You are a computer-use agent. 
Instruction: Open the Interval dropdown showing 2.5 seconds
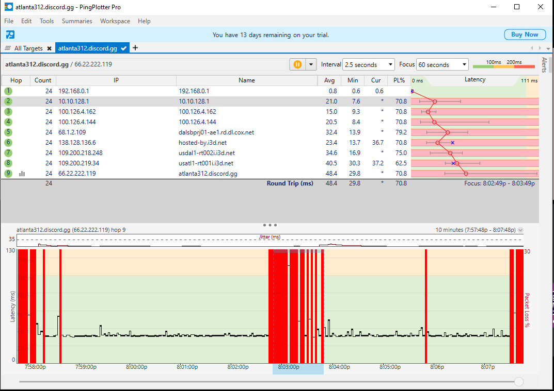368,65
